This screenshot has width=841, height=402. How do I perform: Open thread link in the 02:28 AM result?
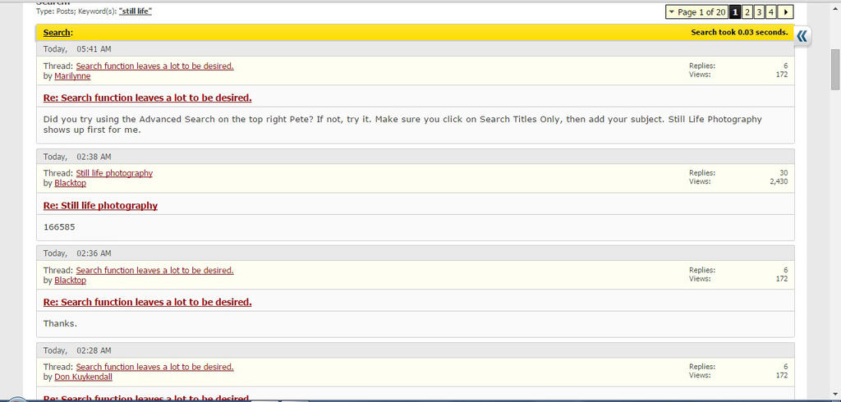coord(154,367)
